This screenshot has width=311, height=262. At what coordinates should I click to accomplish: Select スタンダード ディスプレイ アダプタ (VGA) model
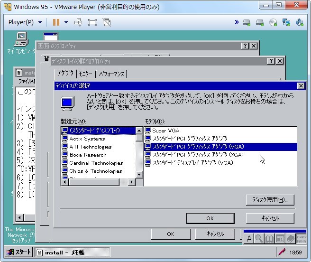click(x=220, y=163)
